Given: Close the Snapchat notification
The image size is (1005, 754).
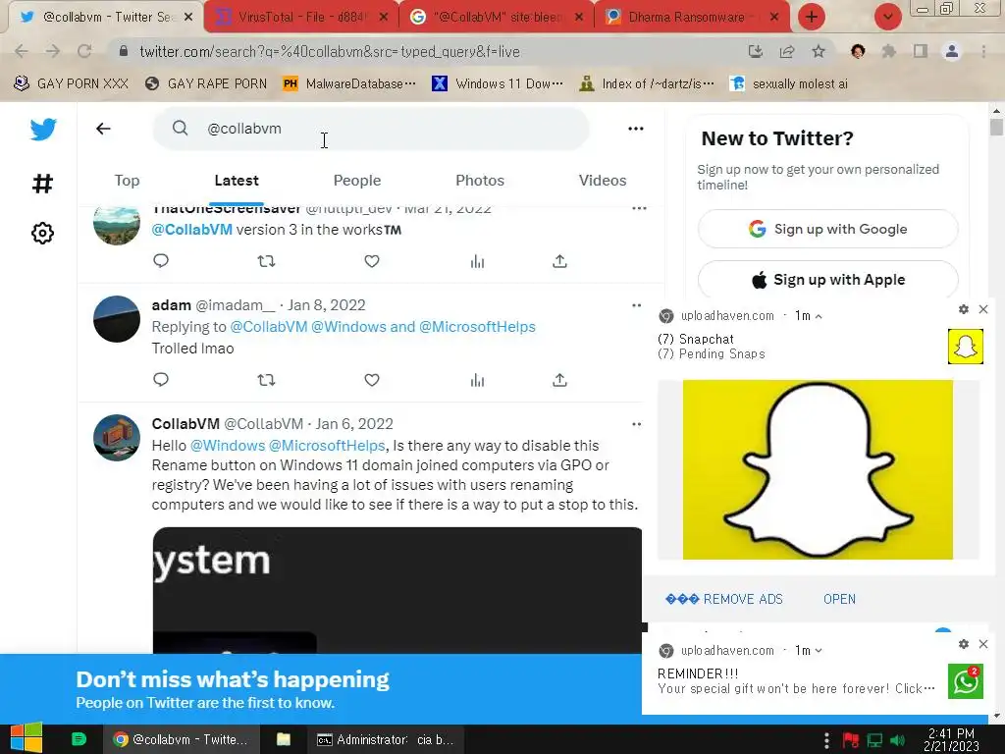Looking at the screenshot, I should tap(983, 309).
